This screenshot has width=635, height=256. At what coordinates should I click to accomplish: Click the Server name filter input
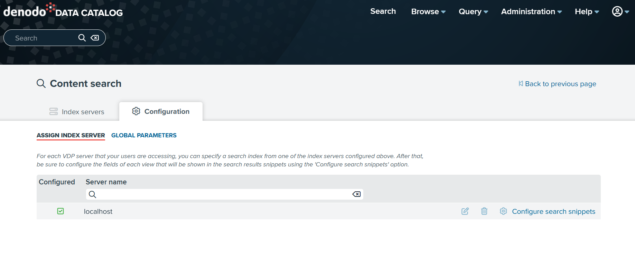coord(224,194)
